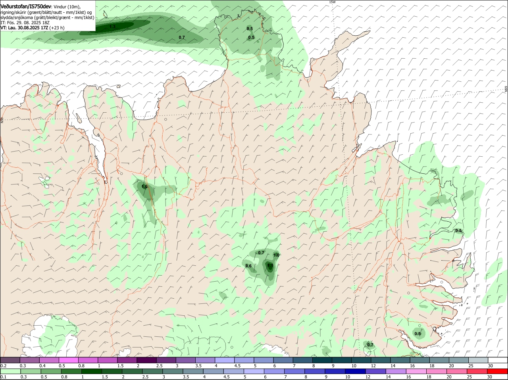Pick the upper legend swatch labeled 14
This screenshot has width=508, height=380.
click(x=400, y=360)
